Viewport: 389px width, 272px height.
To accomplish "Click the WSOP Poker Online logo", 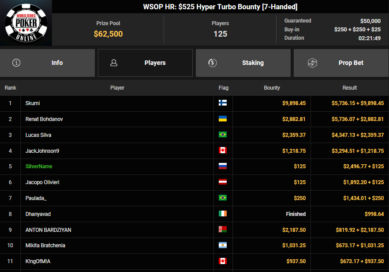I will pos(26,23).
